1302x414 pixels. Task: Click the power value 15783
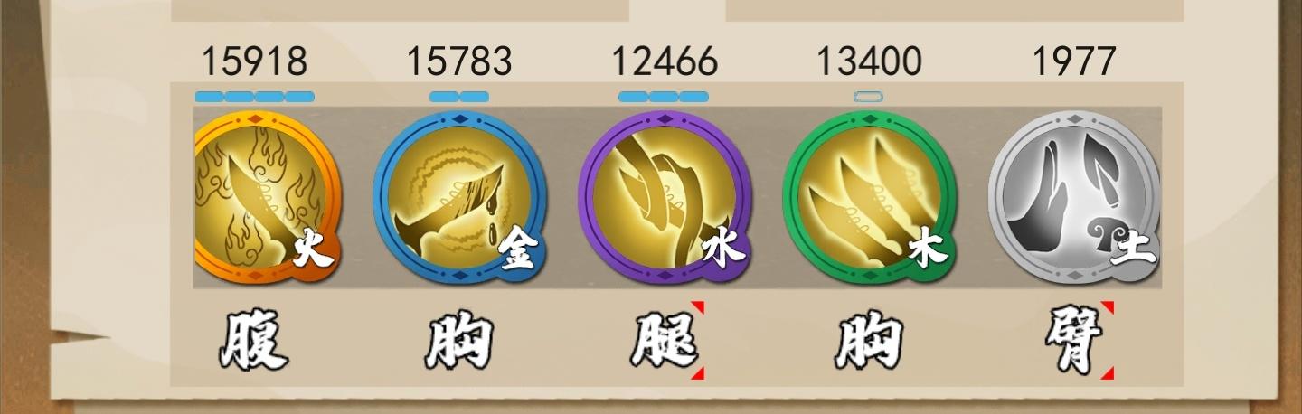click(459, 62)
